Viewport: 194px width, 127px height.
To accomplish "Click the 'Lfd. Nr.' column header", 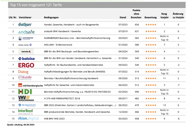I will [13, 18].
